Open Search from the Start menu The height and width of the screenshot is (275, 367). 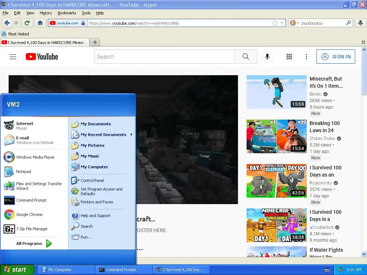click(x=102, y=226)
